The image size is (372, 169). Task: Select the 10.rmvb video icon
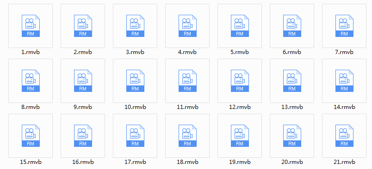[135, 81]
